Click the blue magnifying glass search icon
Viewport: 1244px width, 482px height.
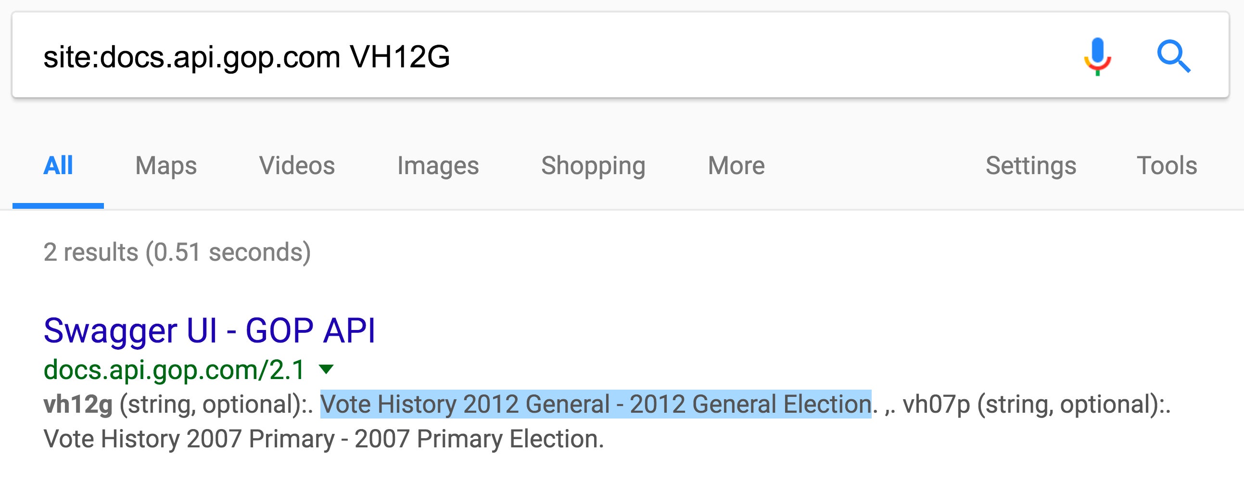click(1174, 56)
